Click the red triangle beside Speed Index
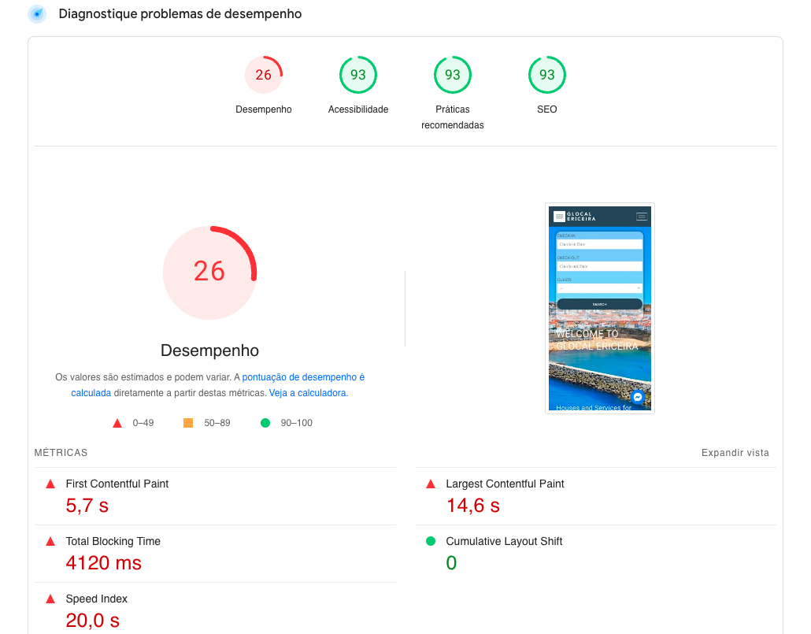Image resolution: width=811 pixels, height=634 pixels. click(50, 599)
